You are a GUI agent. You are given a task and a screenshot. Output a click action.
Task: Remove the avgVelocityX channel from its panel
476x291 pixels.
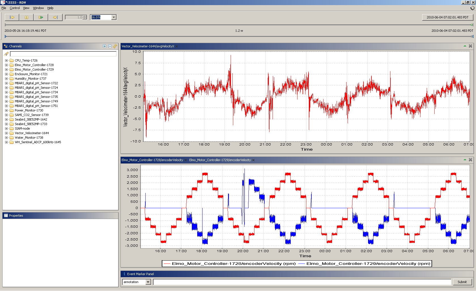[x=177, y=46]
